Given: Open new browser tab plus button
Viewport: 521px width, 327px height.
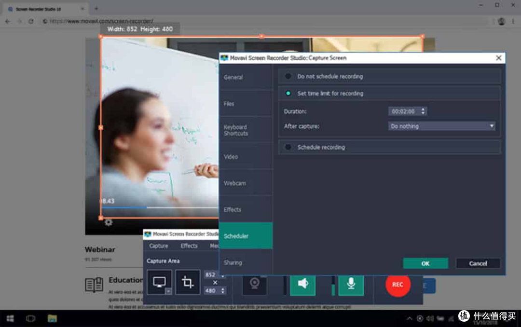Looking at the screenshot, I should click(x=96, y=9).
